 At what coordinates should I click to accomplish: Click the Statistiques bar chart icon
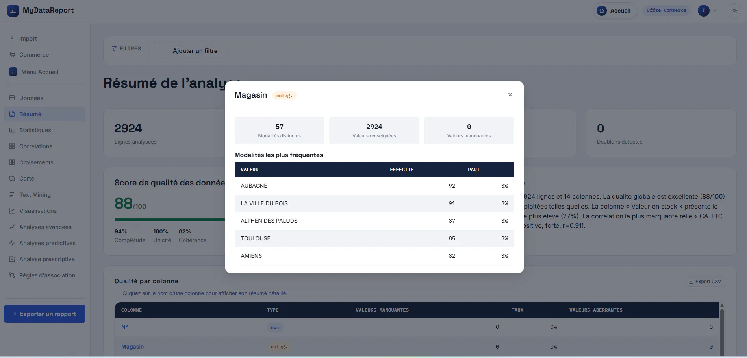pyautogui.click(x=12, y=130)
